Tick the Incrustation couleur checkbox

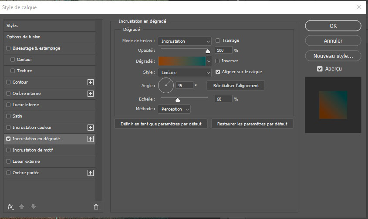click(x=8, y=128)
